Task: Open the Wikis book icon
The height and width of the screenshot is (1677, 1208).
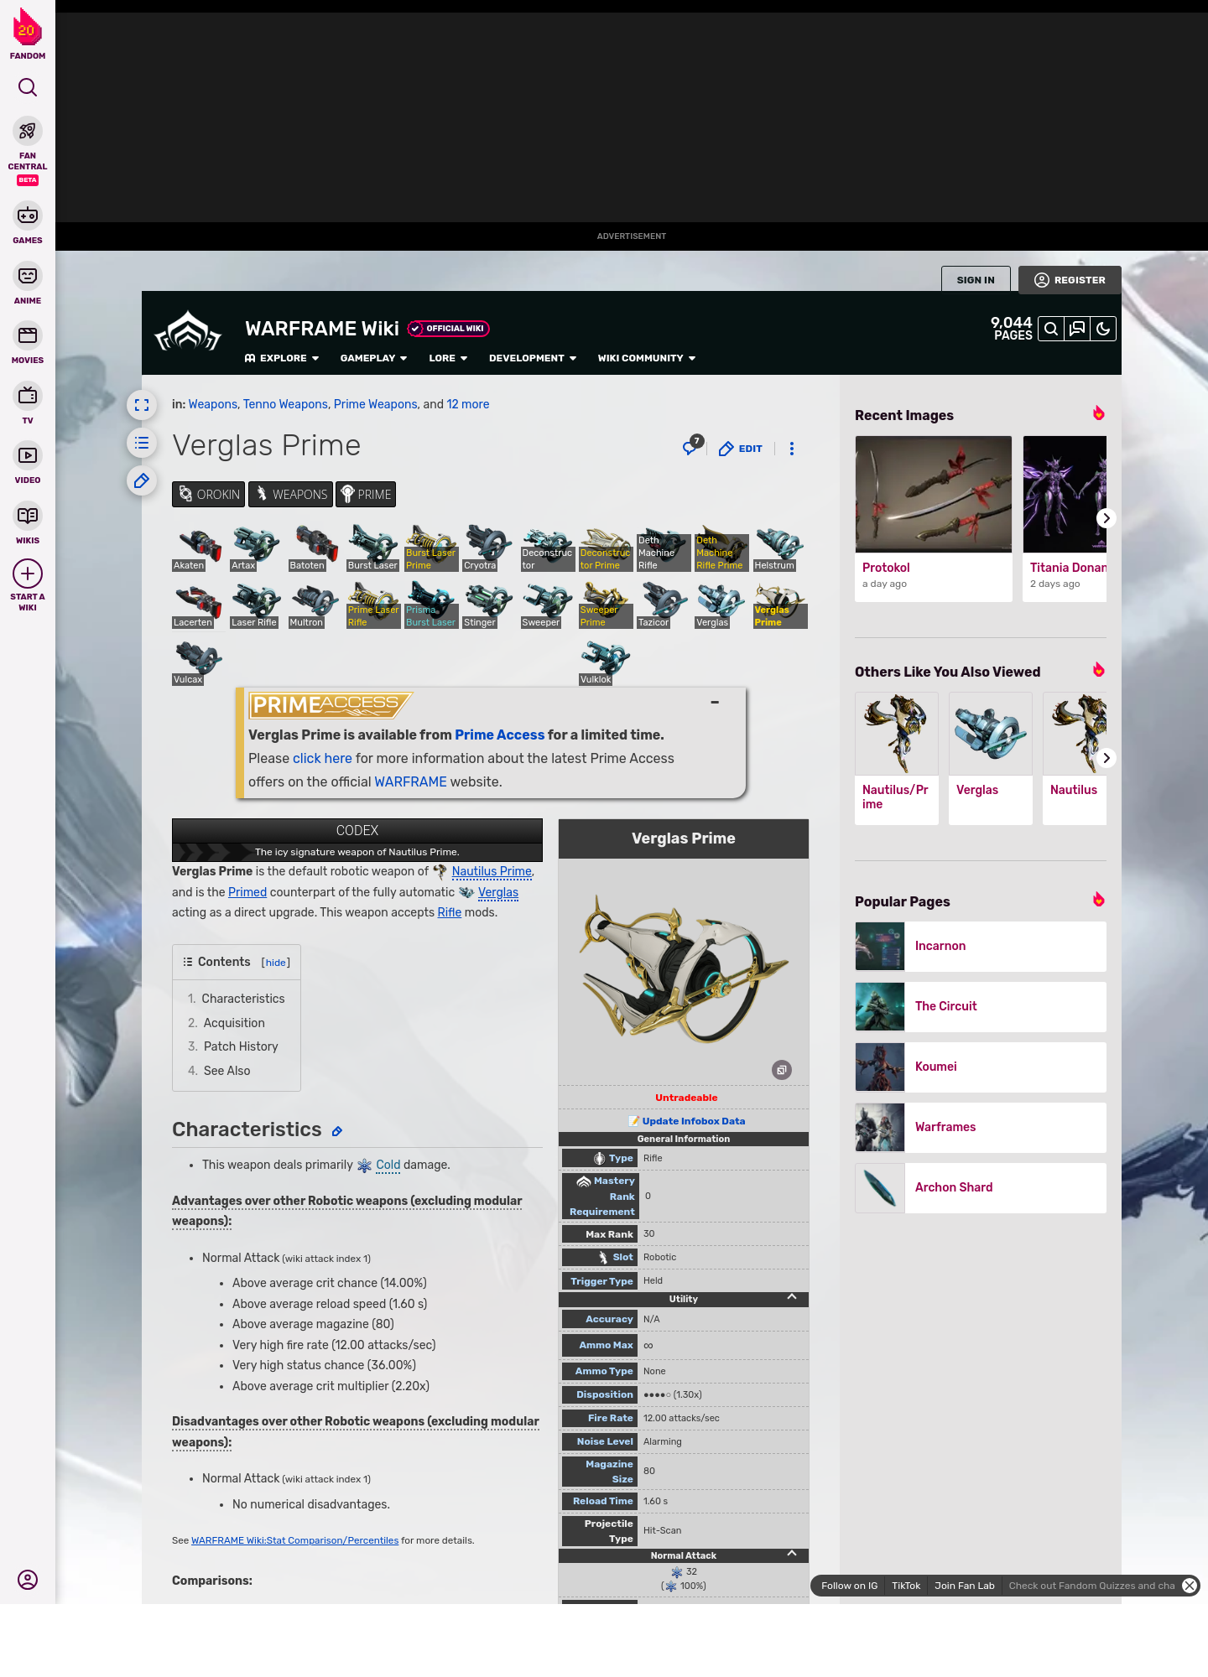Action: [28, 516]
